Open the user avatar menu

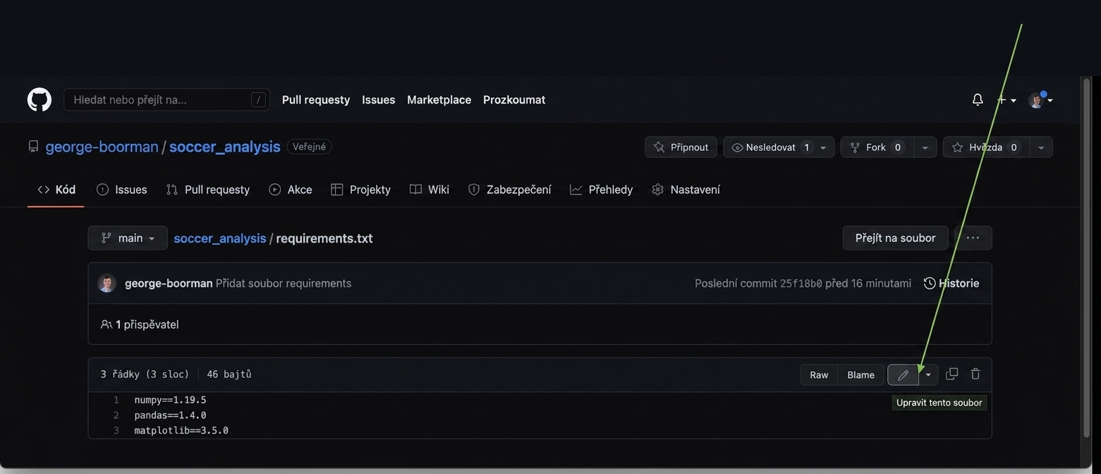pos(1040,100)
